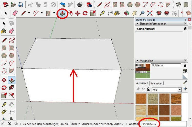Image resolution: width=192 pixels, height=127 pixels.
Task: Activate the Paint Bucket tool on left
Action: coord(4,31)
